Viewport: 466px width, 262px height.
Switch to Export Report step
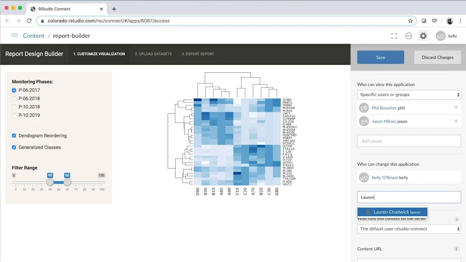coord(198,54)
